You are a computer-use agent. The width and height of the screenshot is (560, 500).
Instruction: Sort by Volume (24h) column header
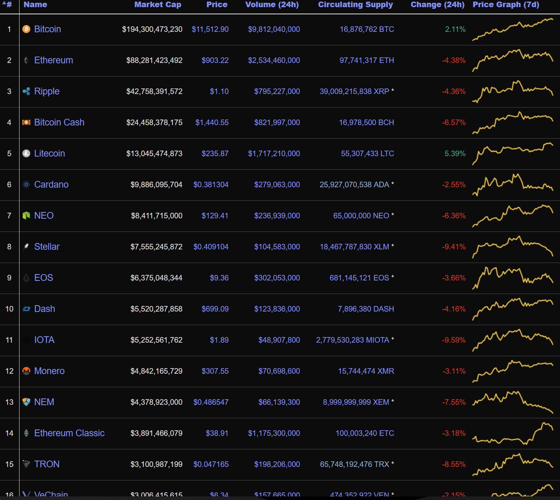272,5
